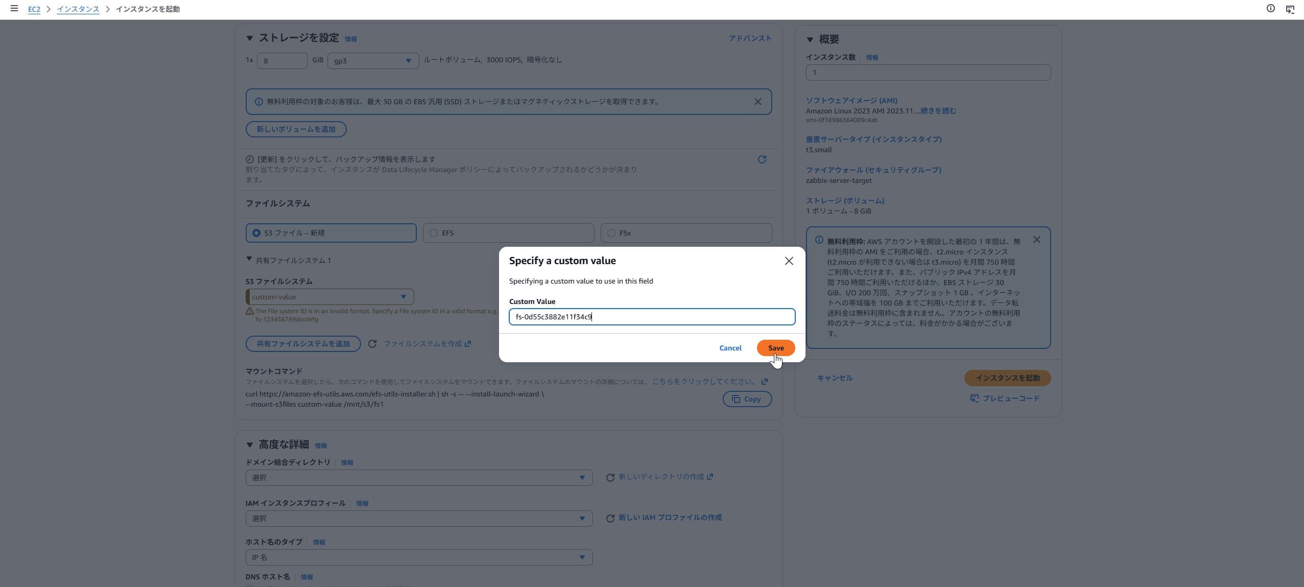This screenshot has height=587, width=1304.
Task: Click refresh icon beside shared file system button
Action: 372,344
